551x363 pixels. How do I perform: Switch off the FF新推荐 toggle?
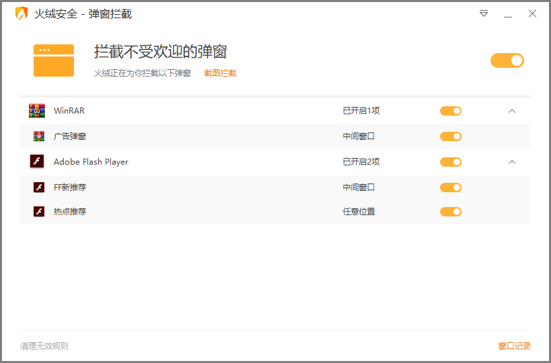451,188
